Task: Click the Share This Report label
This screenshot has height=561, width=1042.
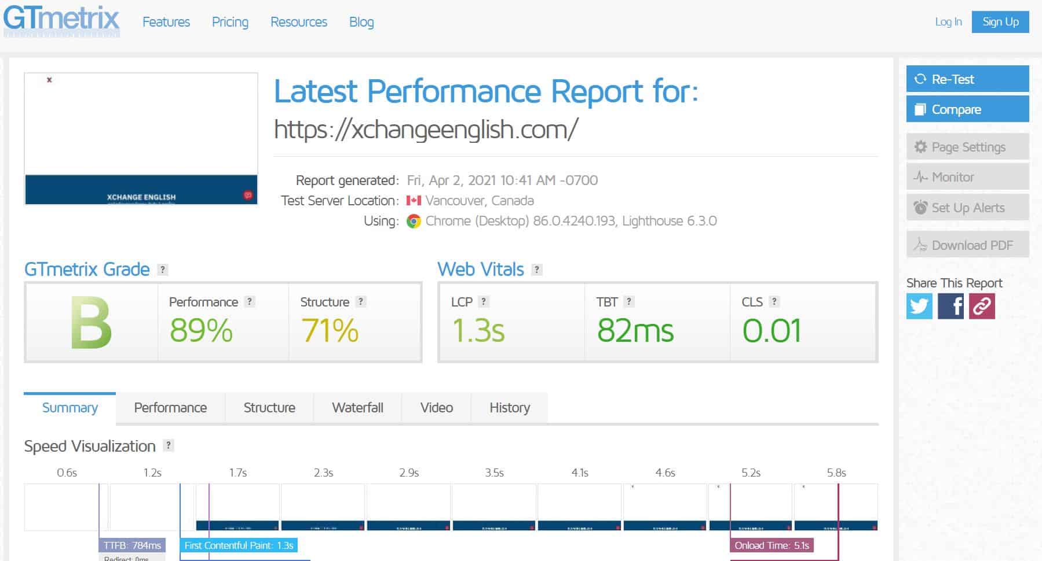Action: click(x=954, y=283)
